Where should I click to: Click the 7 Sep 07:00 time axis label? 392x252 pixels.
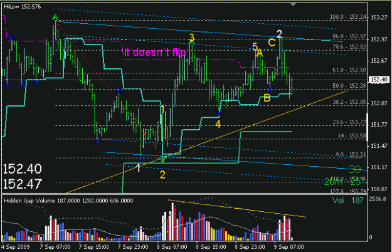tap(55, 247)
